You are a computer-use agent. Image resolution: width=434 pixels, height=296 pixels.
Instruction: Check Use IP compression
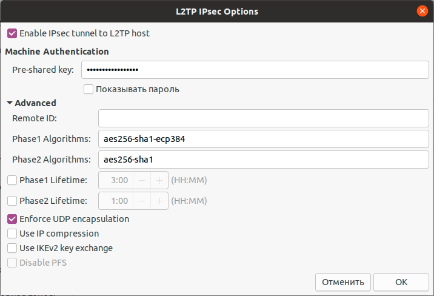[x=12, y=234]
